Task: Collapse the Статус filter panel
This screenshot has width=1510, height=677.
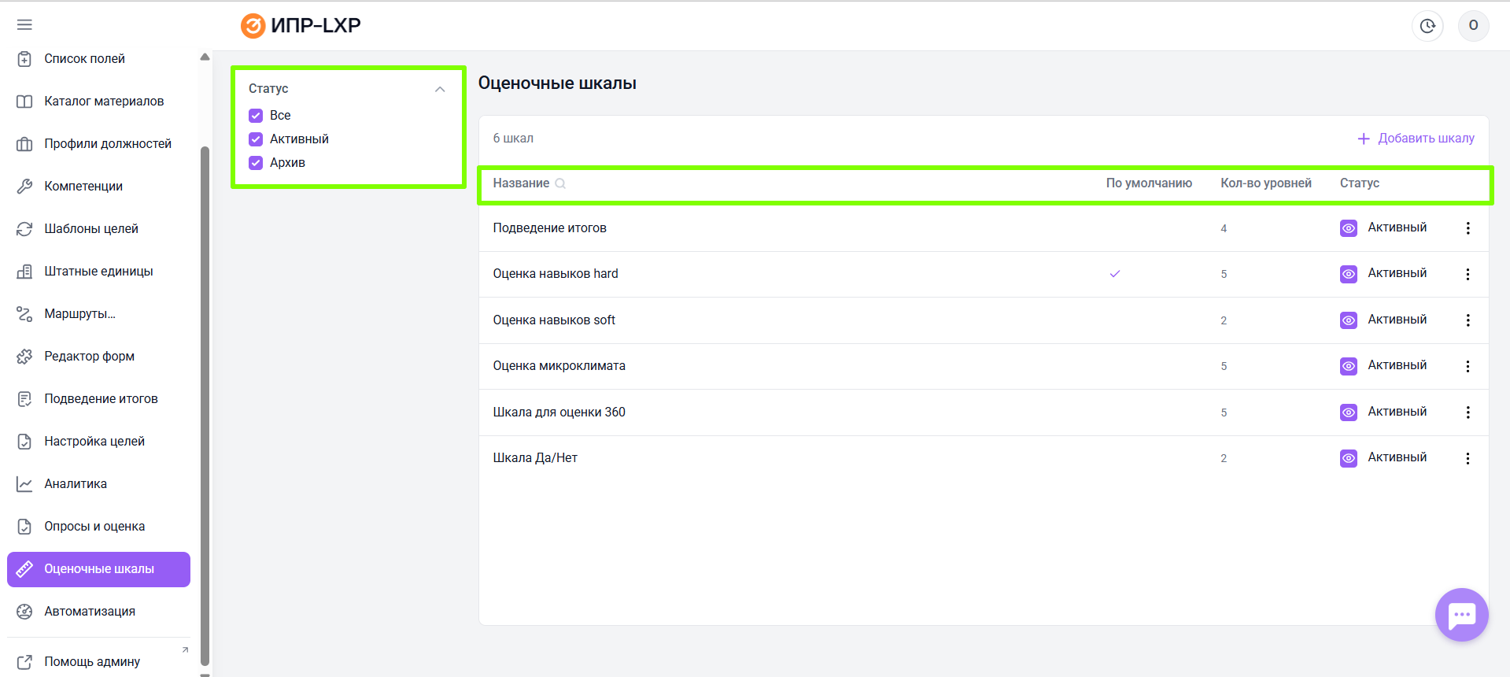Action: [440, 89]
